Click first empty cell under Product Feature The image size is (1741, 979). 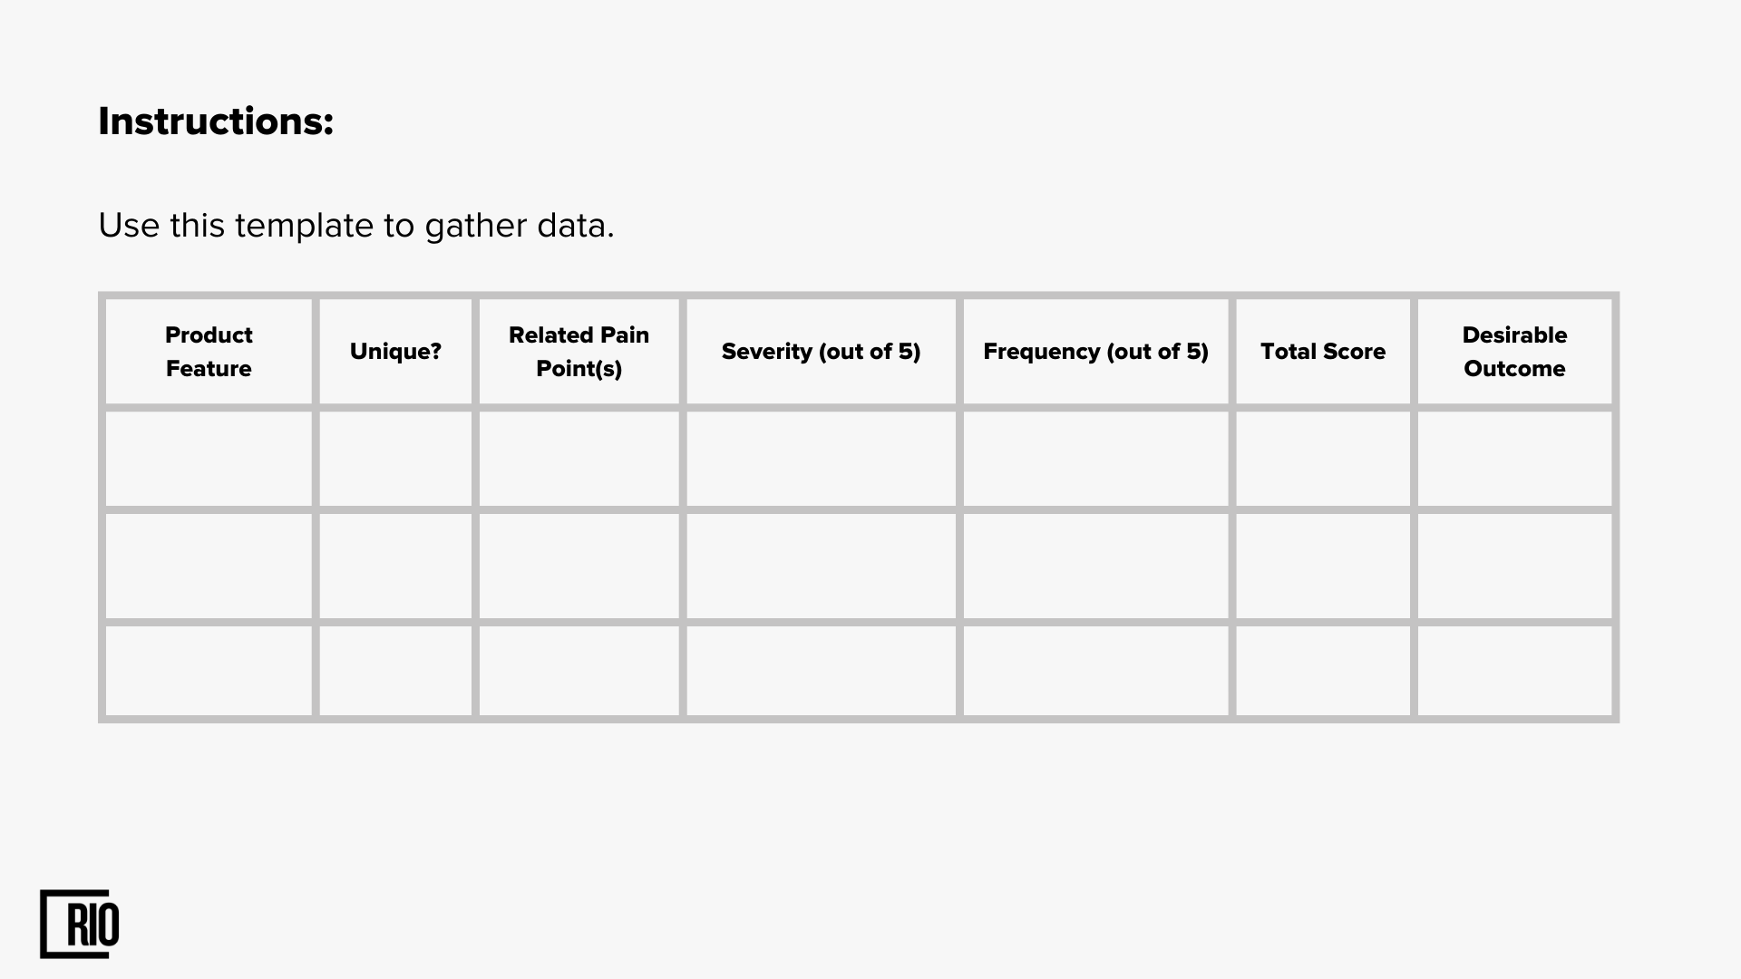point(209,459)
